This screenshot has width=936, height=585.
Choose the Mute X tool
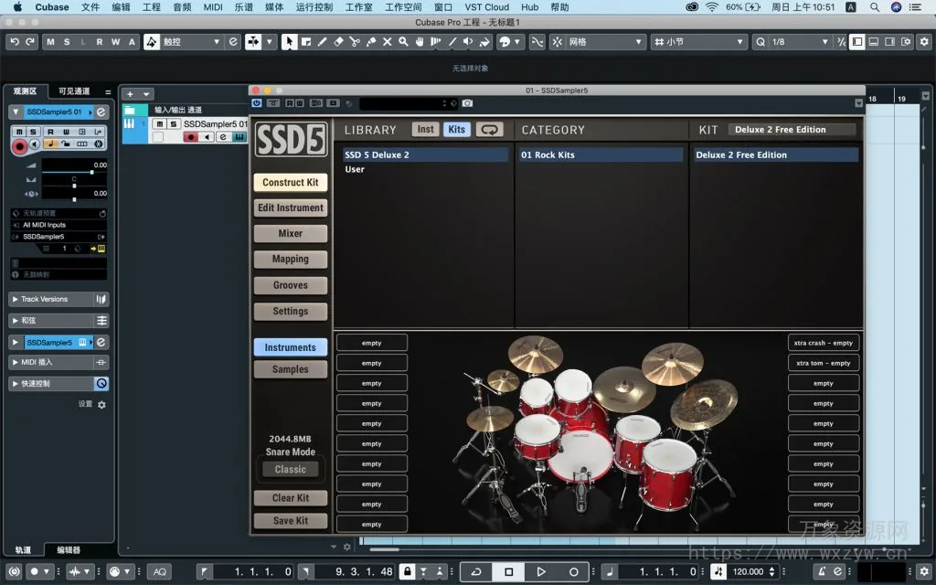pos(388,42)
